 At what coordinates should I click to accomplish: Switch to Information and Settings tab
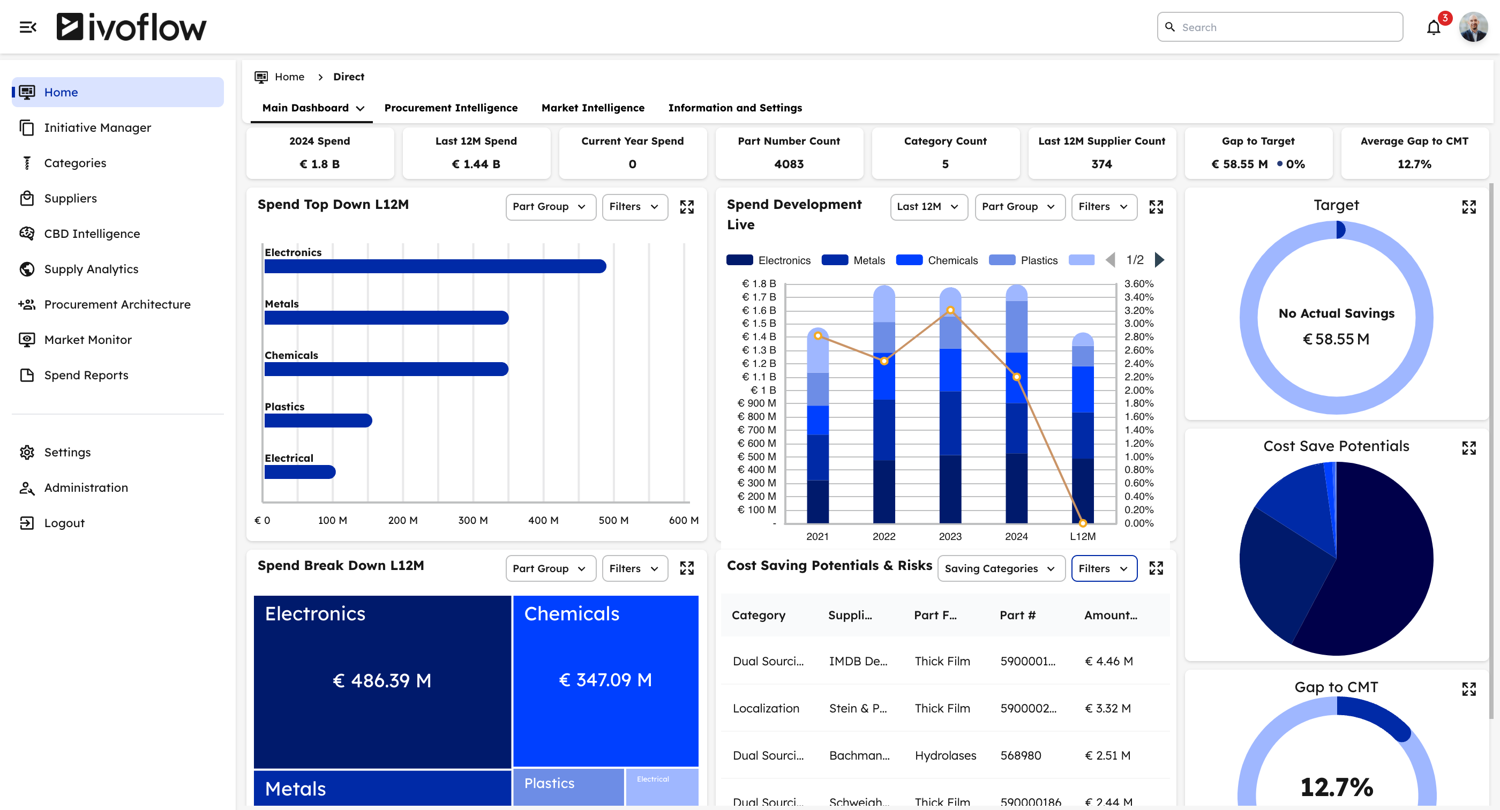pos(735,108)
